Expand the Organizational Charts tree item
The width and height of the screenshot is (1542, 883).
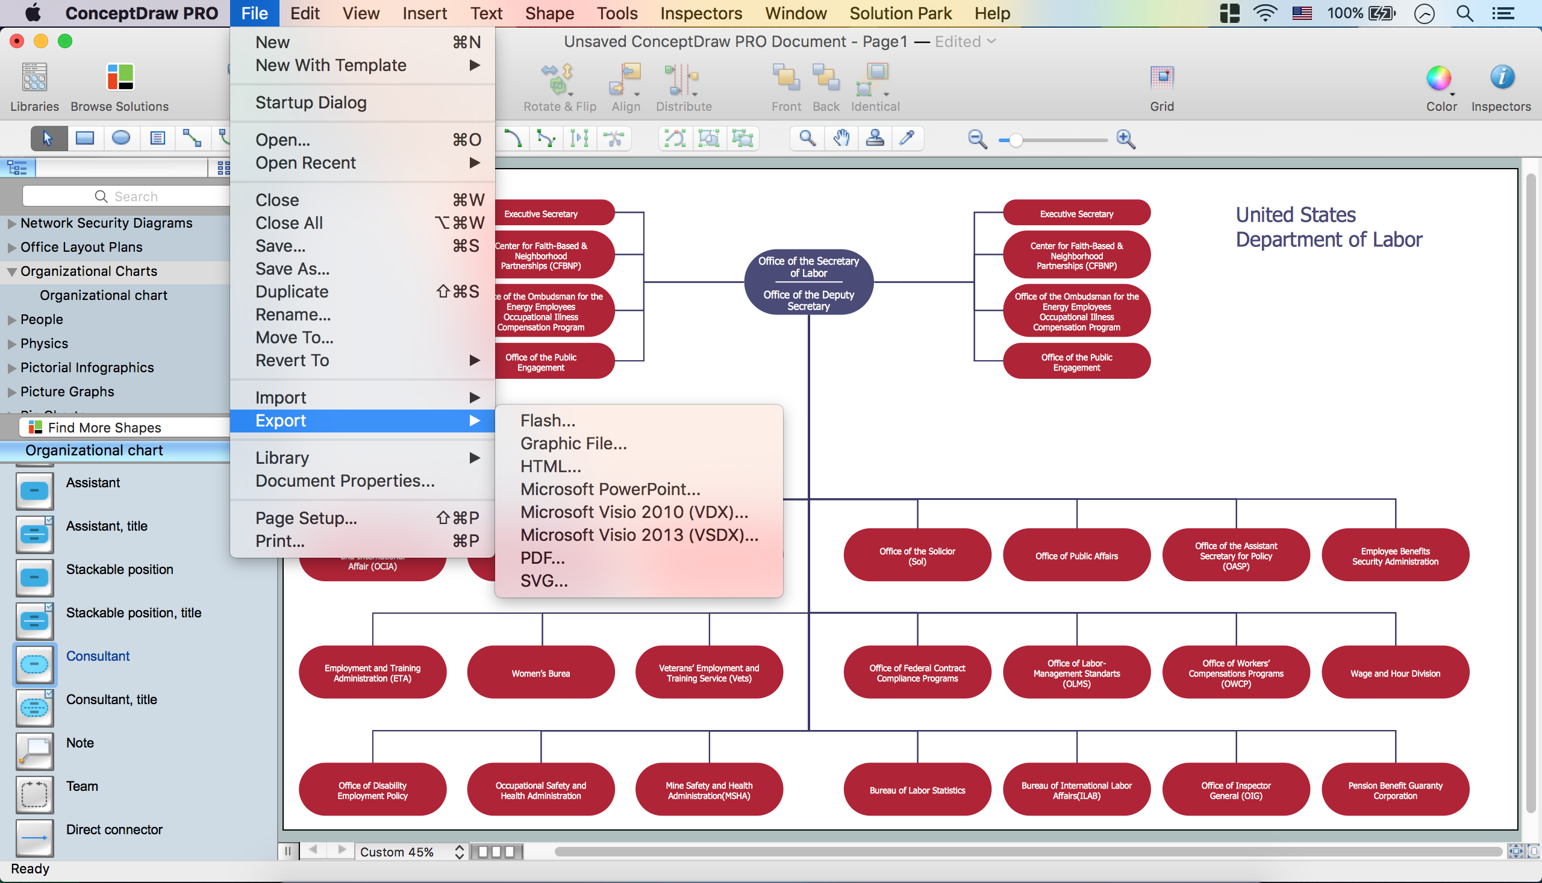[x=11, y=270]
